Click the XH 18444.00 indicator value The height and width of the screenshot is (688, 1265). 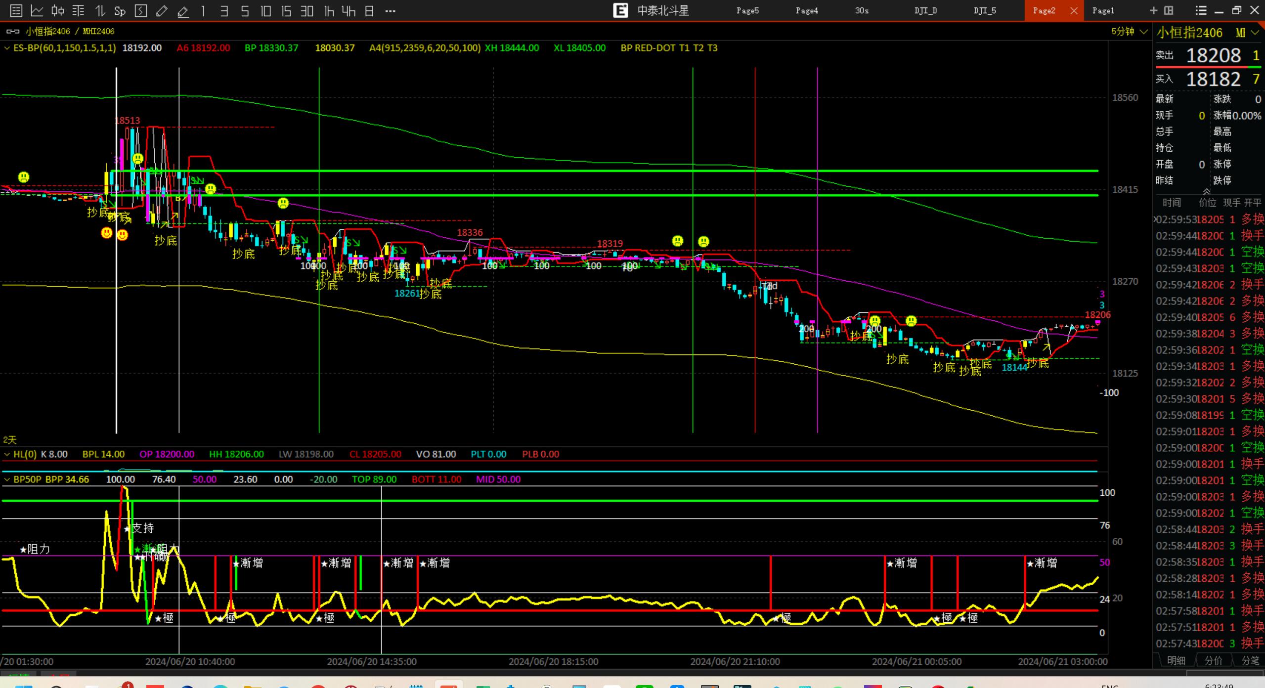[512, 48]
